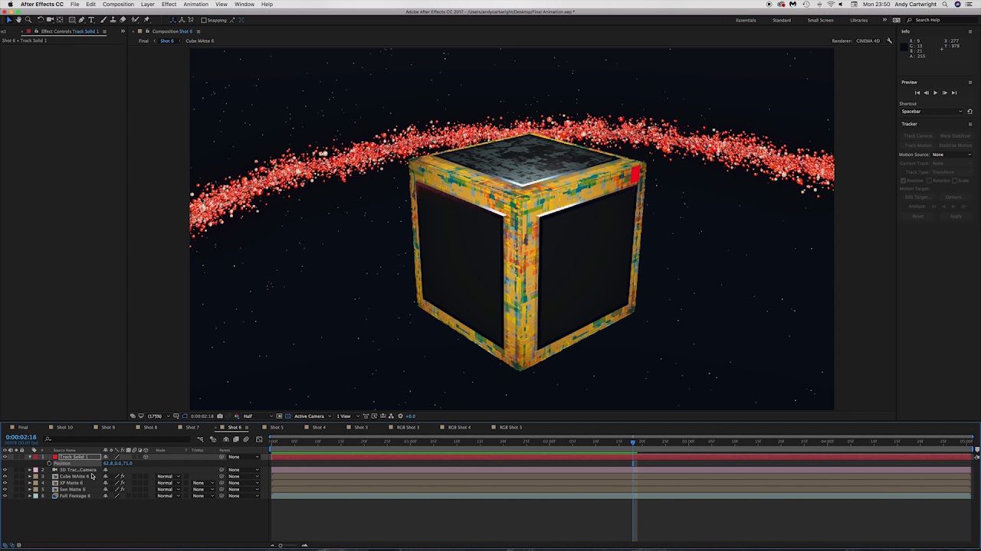Select the Clone Stamp tool
This screenshot has width=981, height=551.
[x=113, y=20]
